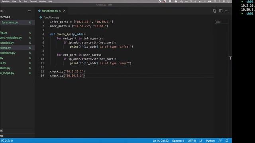This screenshot has width=255, height=143.
Task: Click the Python file icon on the functions.py tab
Action: point(39,11)
